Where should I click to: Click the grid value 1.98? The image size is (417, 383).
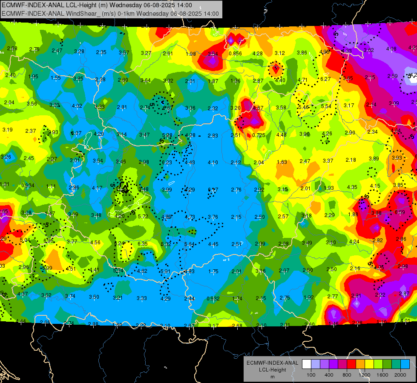191,54
